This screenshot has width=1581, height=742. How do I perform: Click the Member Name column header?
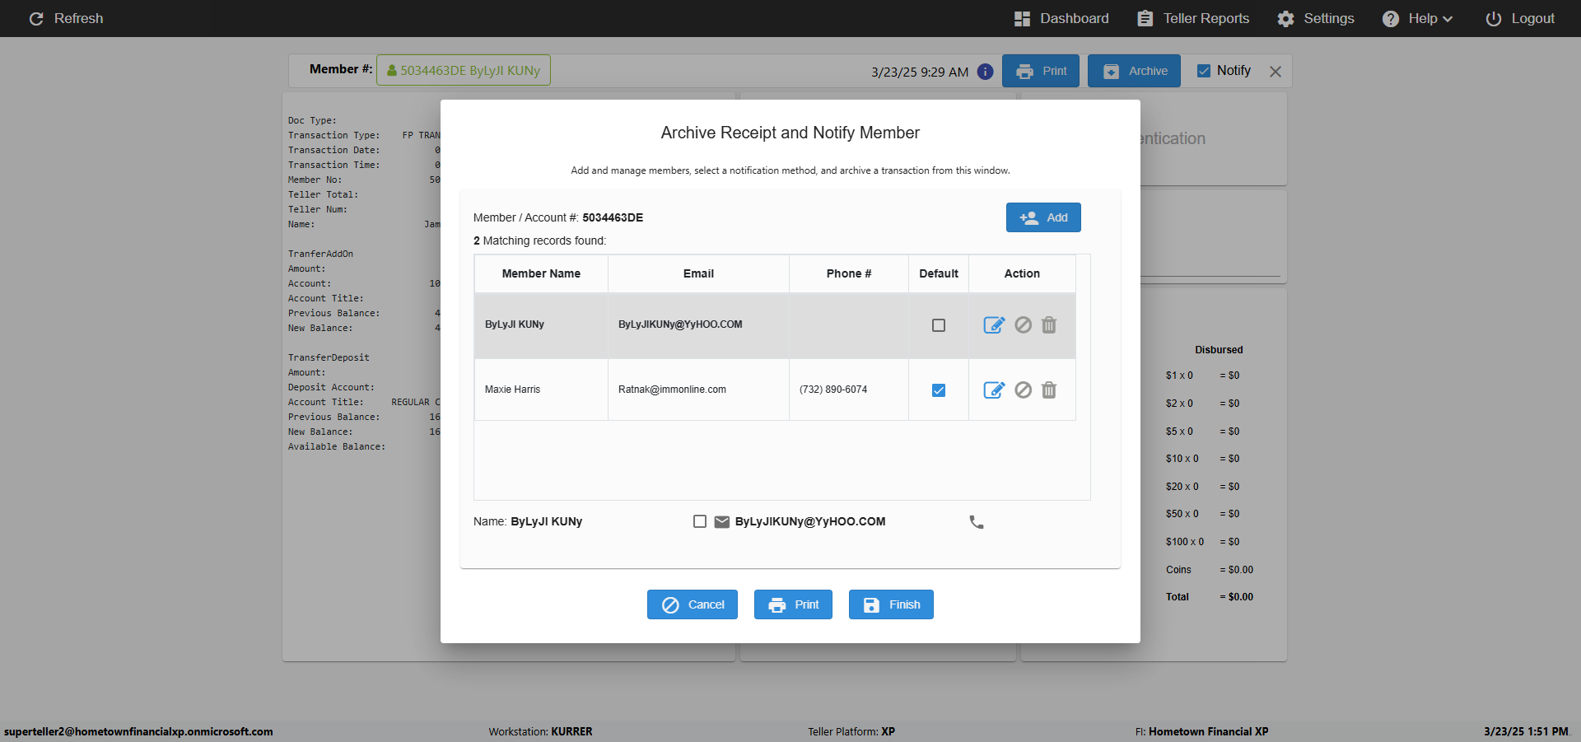541,273
